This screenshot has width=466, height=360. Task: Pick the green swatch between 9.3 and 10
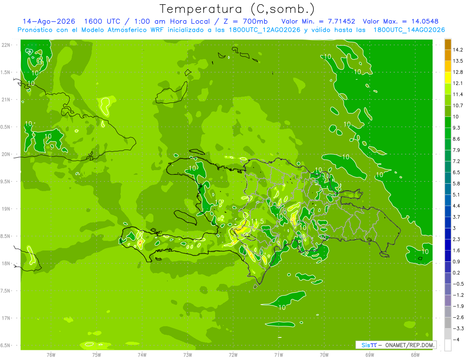point(448,122)
